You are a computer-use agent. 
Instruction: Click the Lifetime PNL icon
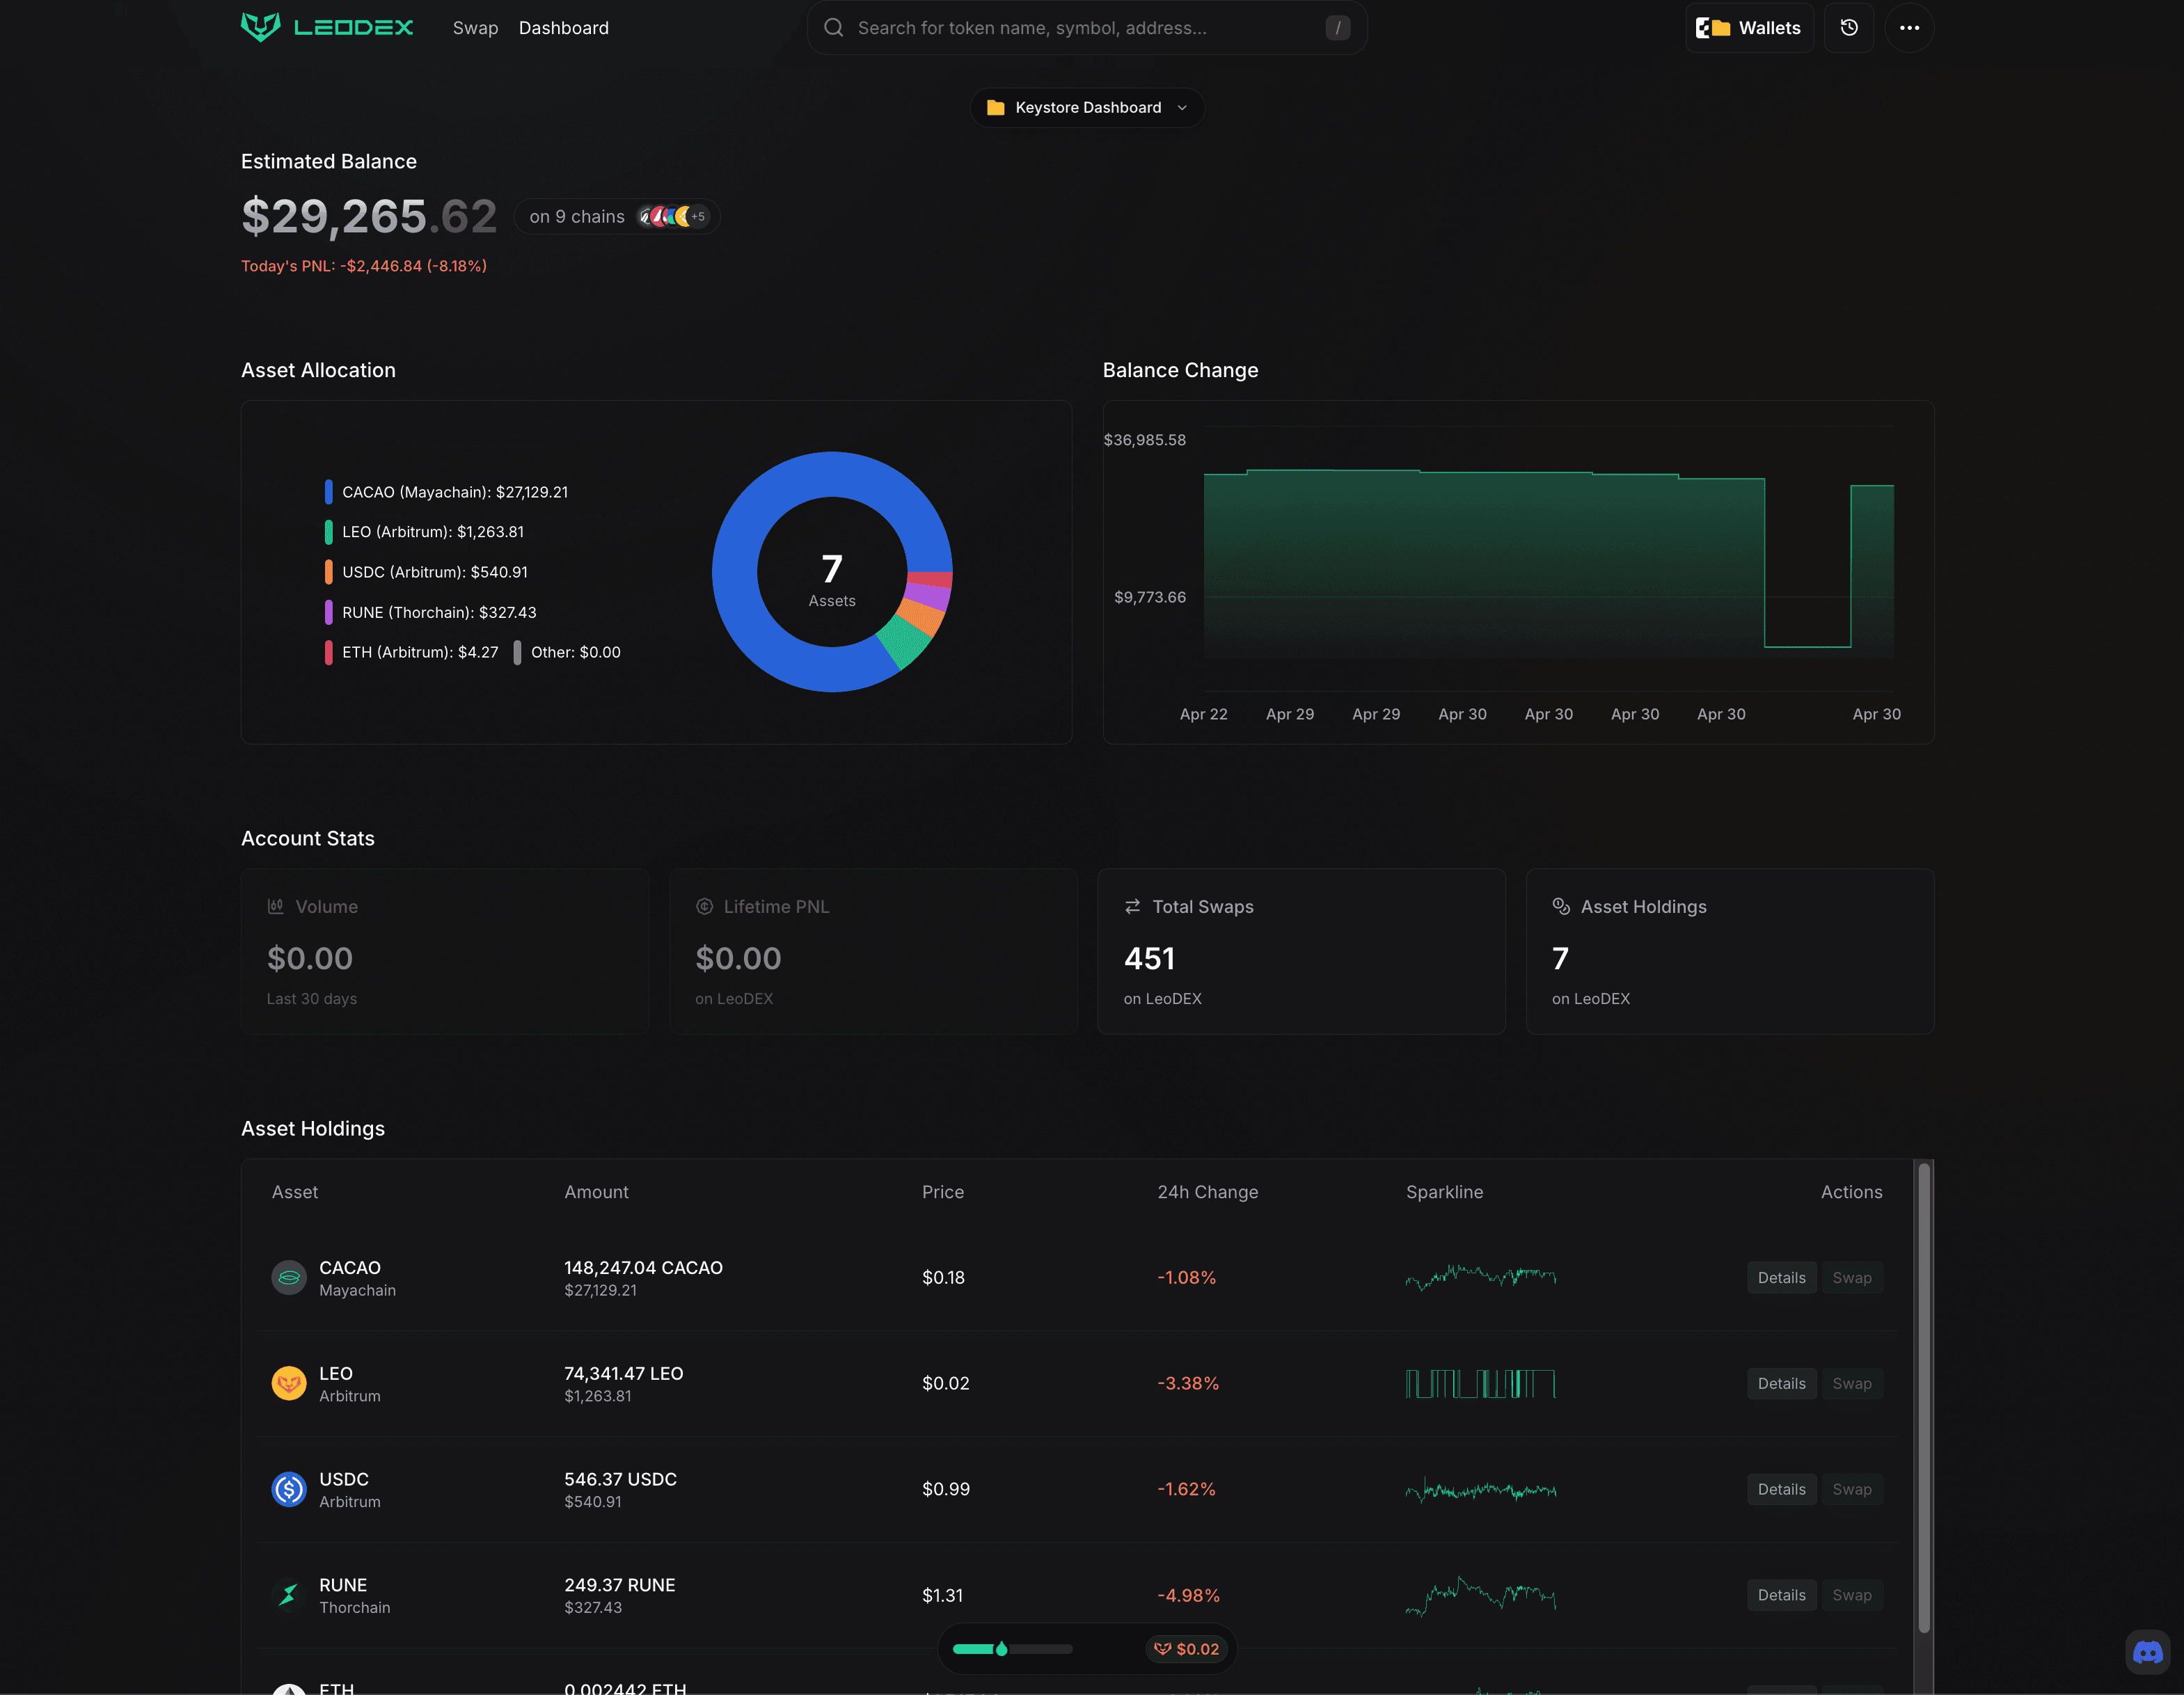[704, 906]
